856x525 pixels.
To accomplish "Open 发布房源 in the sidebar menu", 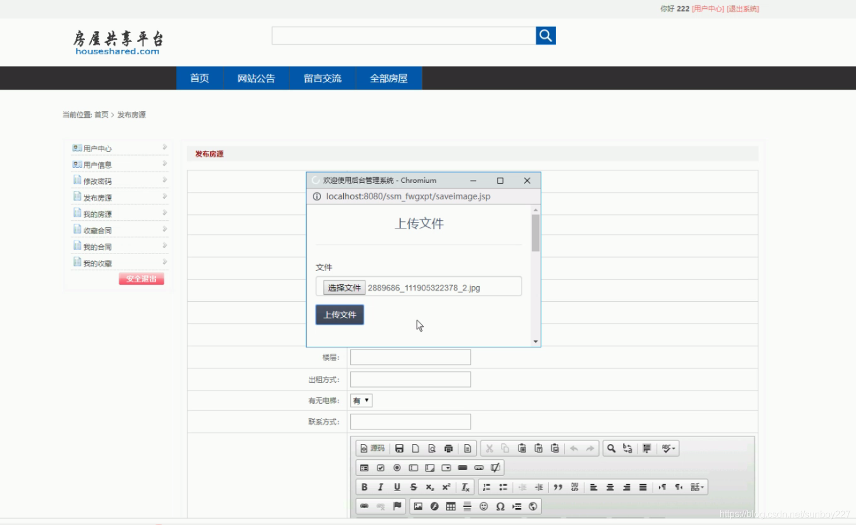I will [97, 198].
